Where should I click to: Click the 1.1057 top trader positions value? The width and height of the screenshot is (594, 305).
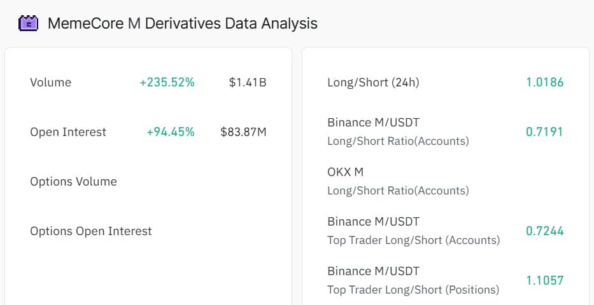click(544, 281)
